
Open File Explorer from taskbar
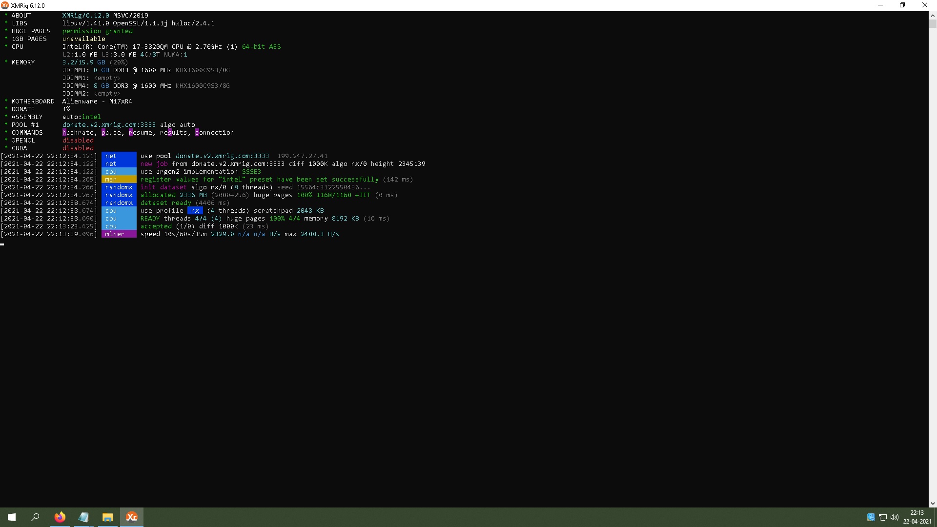[x=107, y=517]
